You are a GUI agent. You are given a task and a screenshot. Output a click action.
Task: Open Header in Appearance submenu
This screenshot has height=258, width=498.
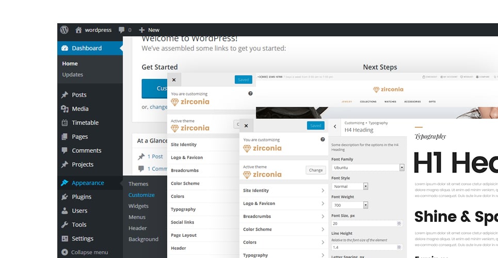(137, 228)
